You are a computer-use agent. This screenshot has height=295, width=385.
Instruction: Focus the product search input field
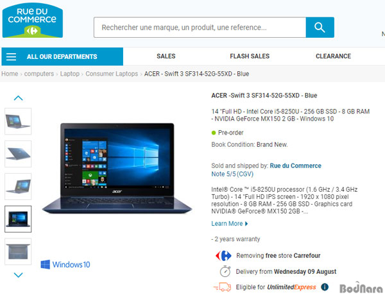(x=200, y=27)
